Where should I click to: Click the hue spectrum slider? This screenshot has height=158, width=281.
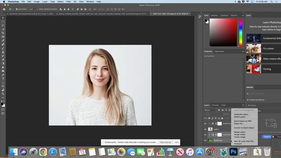coord(241,32)
